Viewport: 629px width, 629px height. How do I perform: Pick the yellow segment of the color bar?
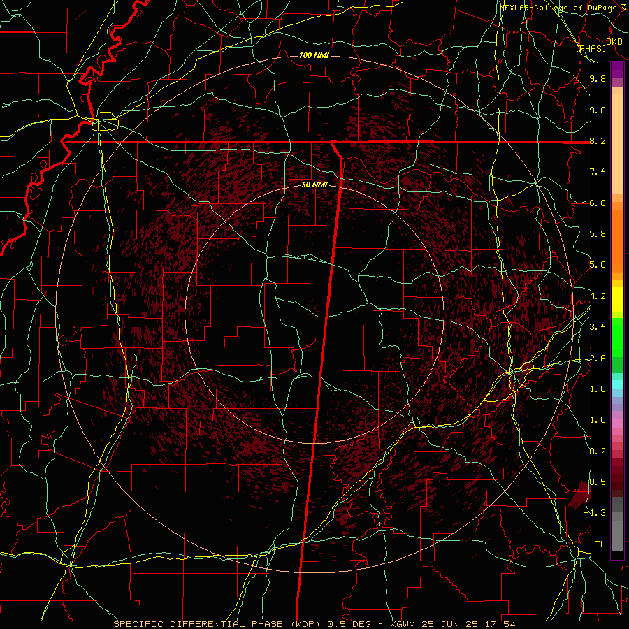tap(617, 299)
